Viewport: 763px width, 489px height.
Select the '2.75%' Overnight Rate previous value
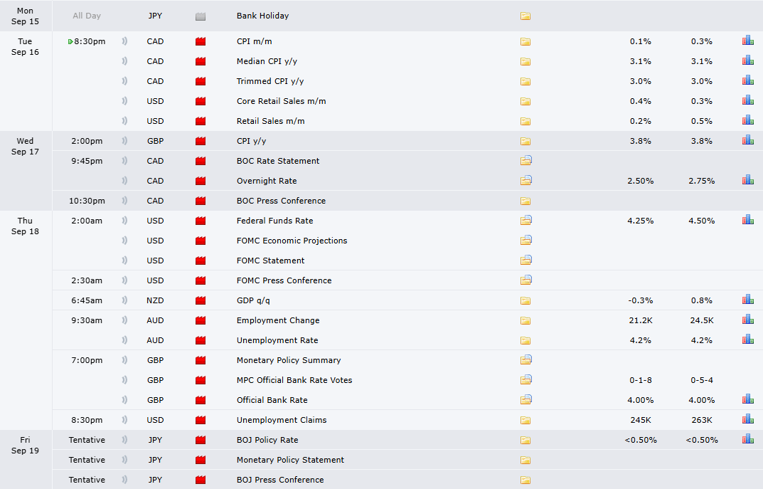tap(702, 181)
